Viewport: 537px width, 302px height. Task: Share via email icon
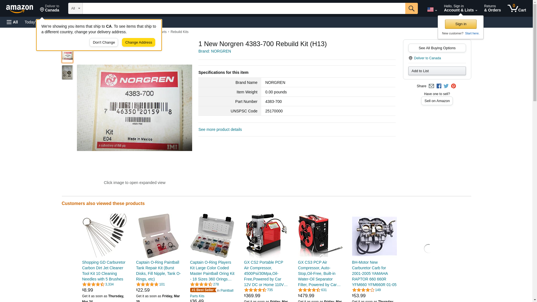click(431, 86)
